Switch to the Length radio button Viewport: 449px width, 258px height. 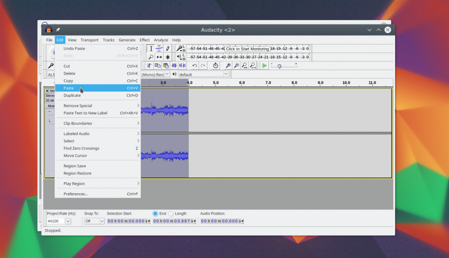pos(171,213)
